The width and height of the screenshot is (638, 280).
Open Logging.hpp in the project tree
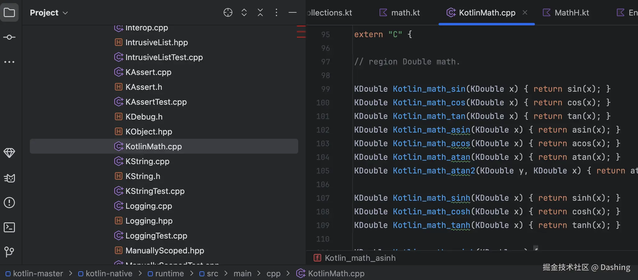pyautogui.click(x=149, y=221)
